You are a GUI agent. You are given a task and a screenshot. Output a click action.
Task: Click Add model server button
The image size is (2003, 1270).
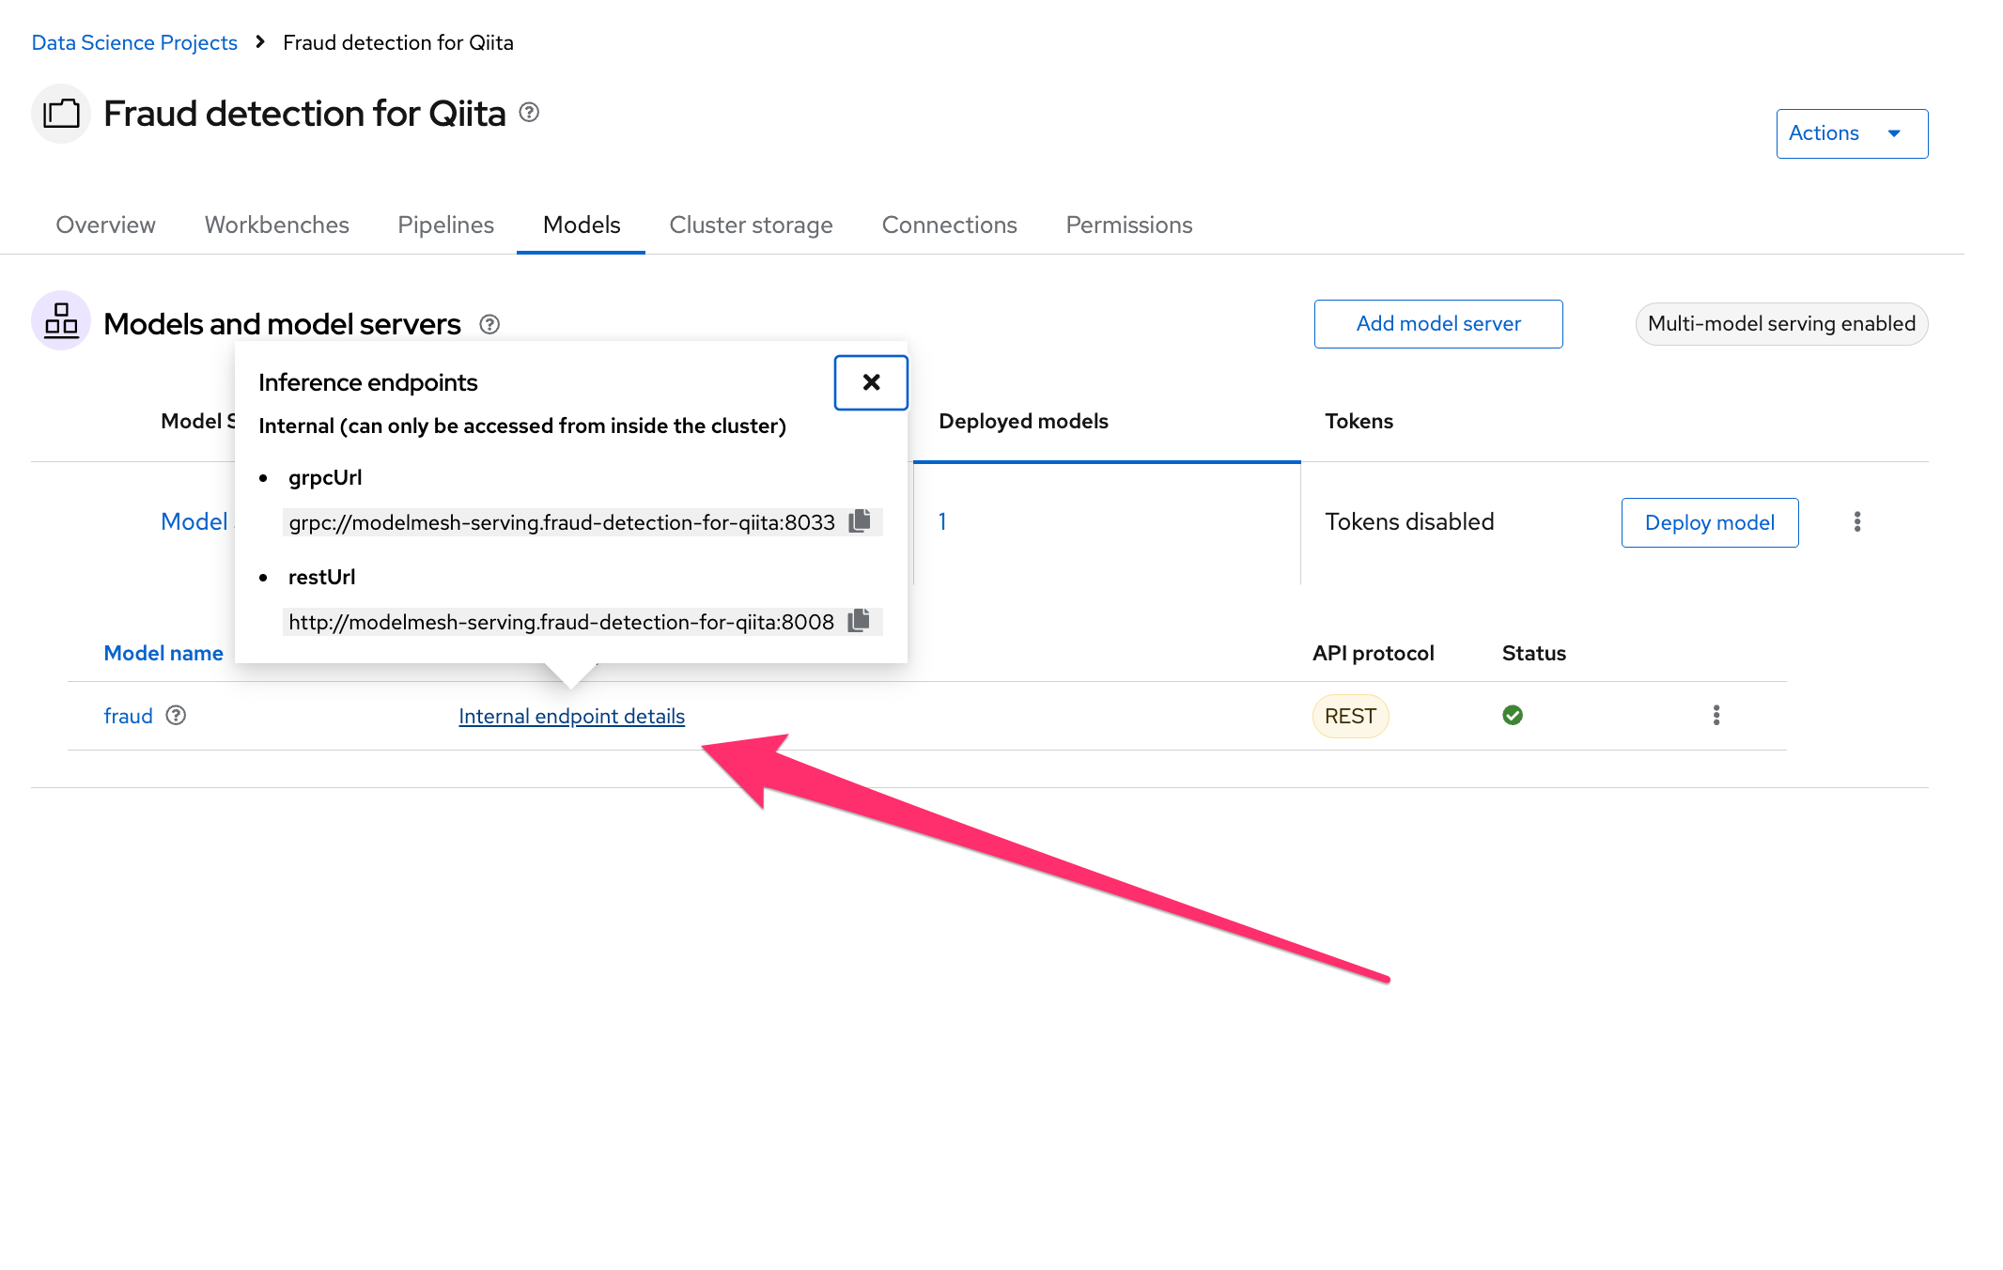coord(1437,324)
